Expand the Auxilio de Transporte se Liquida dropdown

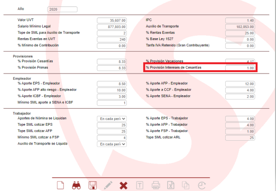pos(112,144)
